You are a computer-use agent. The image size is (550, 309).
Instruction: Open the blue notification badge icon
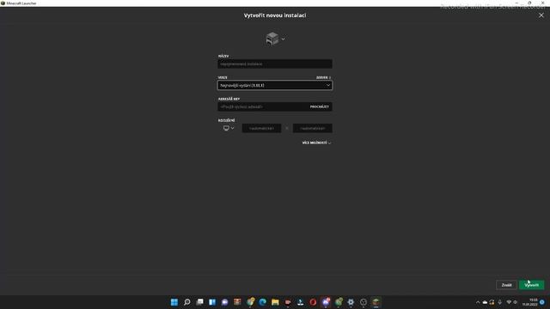[x=542, y=302]
